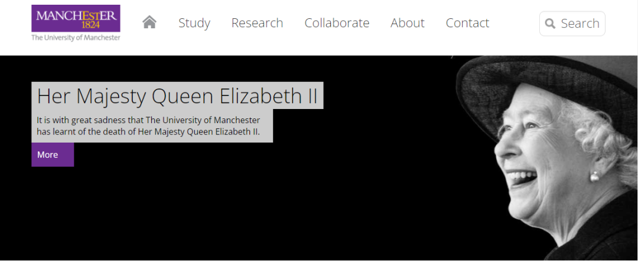This screenshot has height=261, width=638.
Task: Click the 'It is with great sadness' paragraph
Action: [x=148, y=126]
